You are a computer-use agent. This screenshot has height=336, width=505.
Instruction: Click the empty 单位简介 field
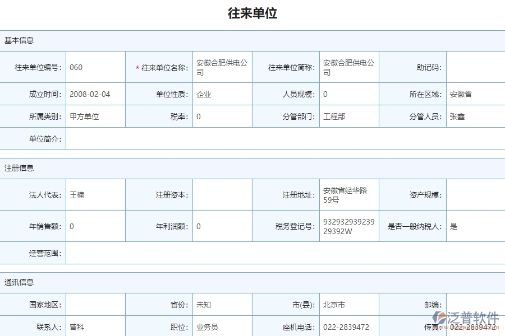tap(281, 139)
